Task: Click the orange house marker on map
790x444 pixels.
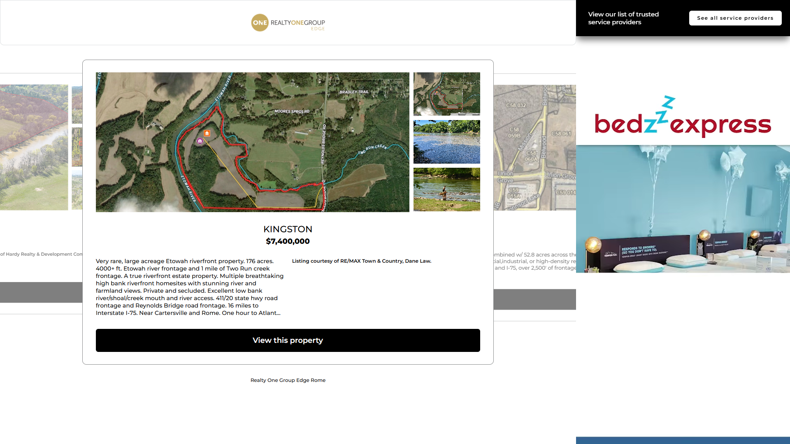Action: click(207, 133)
